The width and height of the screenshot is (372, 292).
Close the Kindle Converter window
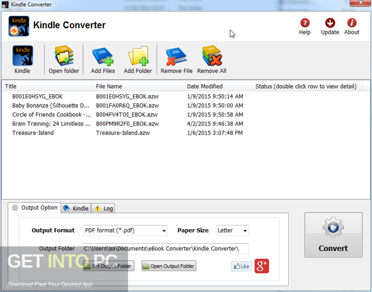pos(360,3)
